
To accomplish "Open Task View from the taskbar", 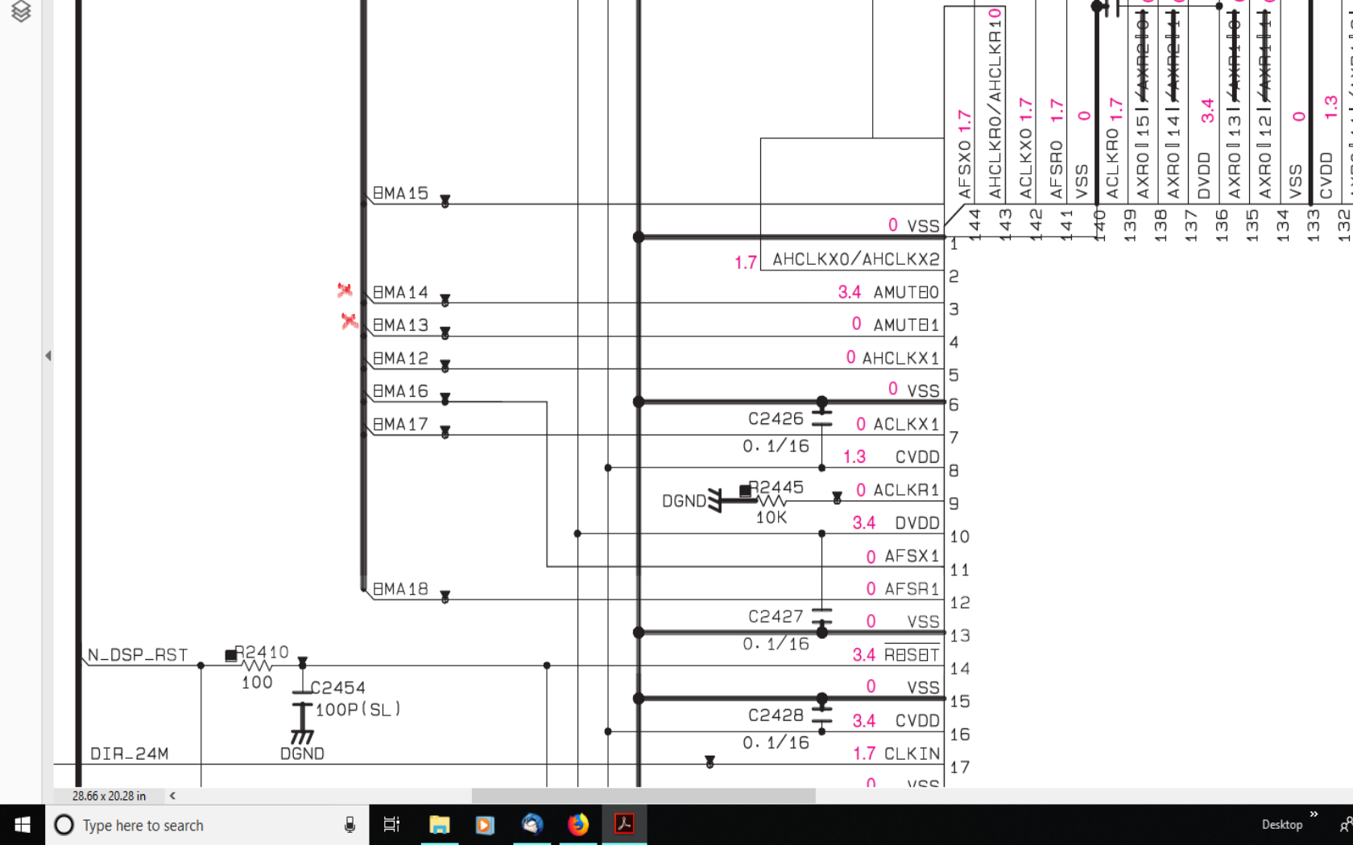I will [391, 825].
